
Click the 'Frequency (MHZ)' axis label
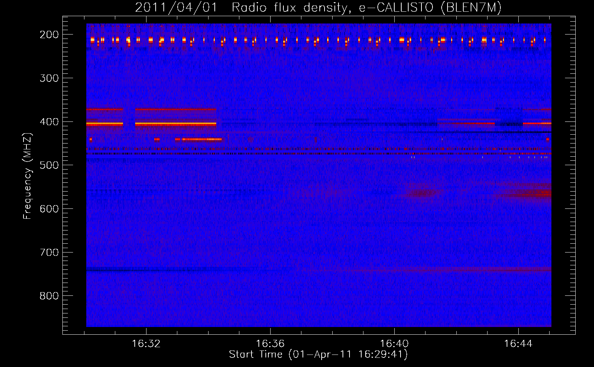click(x=28, y=176)
